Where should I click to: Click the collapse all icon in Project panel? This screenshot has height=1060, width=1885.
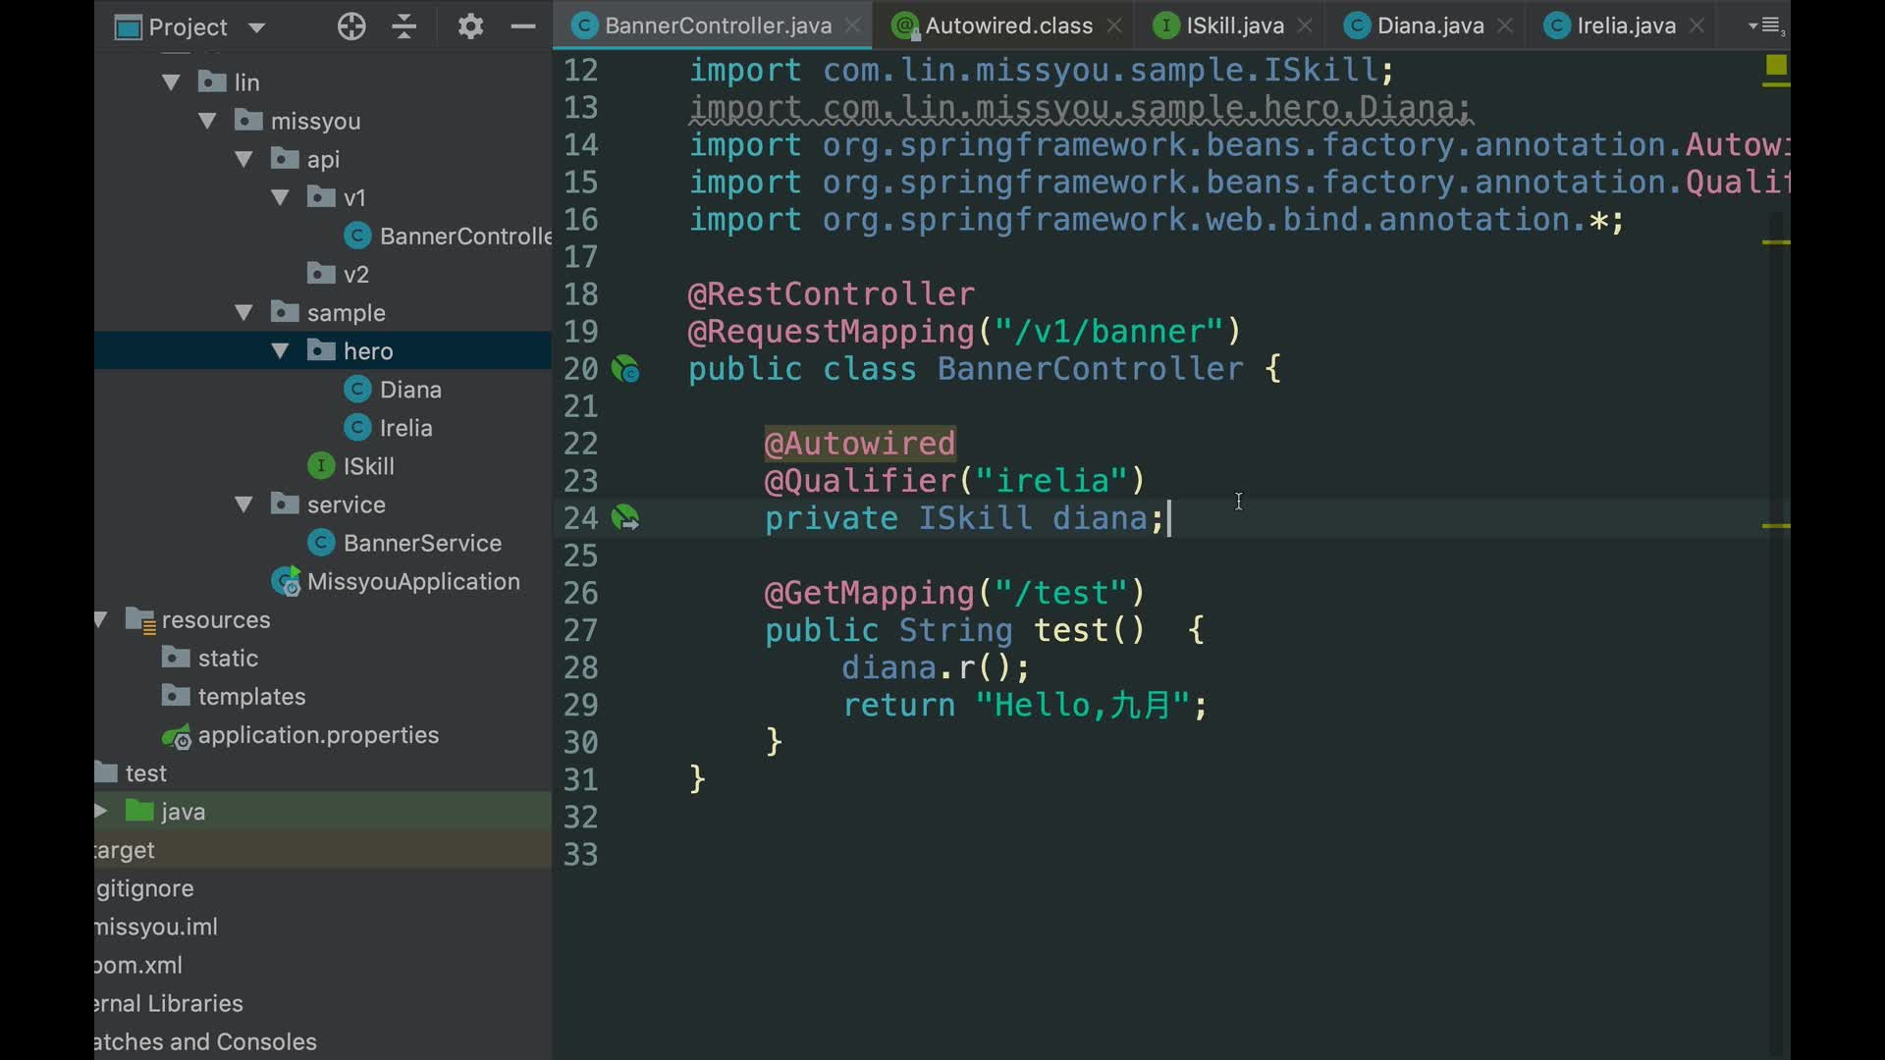click(404, 26)
